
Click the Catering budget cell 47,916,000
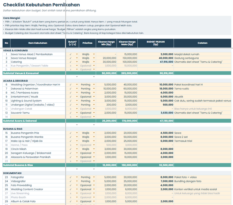click(156, 62)
